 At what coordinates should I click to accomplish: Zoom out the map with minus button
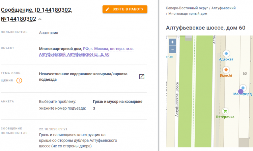pos(173,49)
